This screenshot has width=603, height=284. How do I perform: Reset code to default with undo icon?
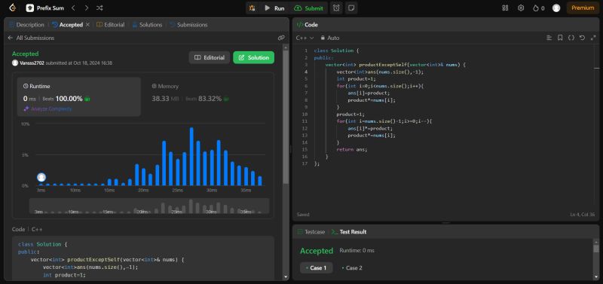582,38
